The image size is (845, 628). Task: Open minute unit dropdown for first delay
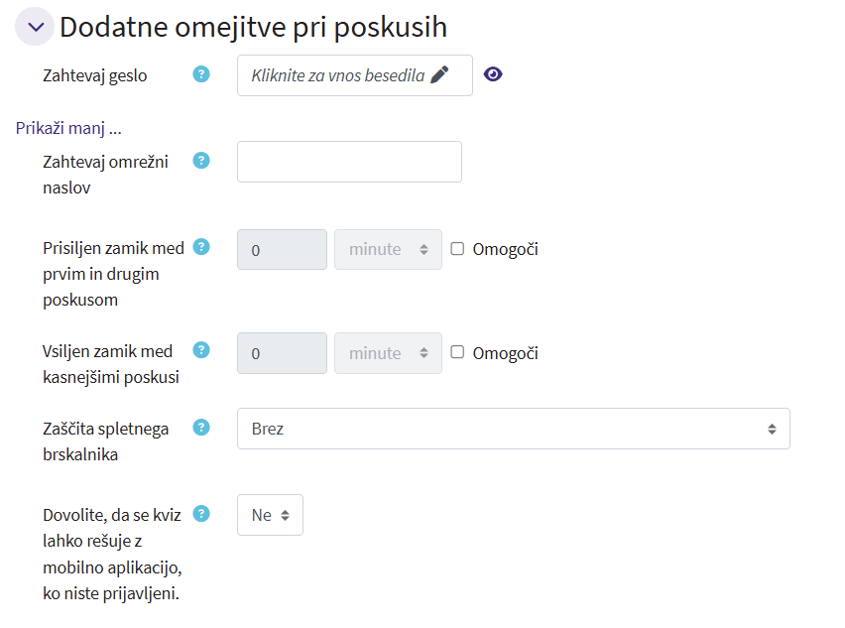[388, 250]
